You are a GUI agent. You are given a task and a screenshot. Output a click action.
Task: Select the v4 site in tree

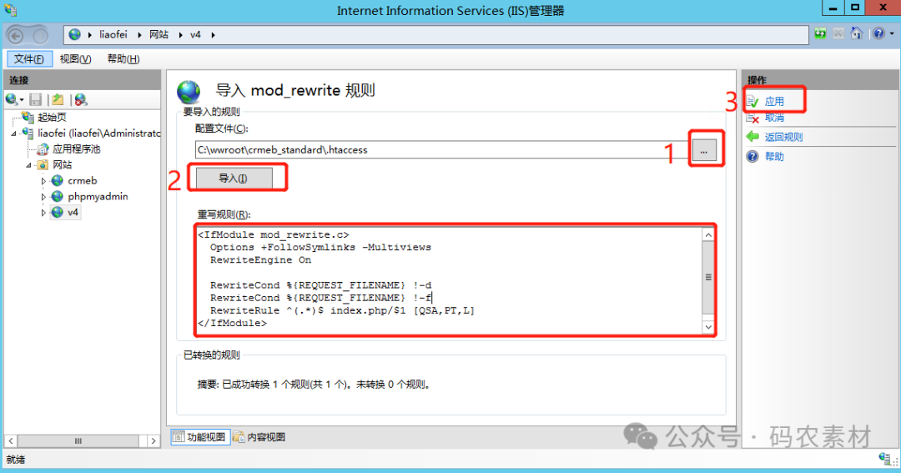(73, 213)
